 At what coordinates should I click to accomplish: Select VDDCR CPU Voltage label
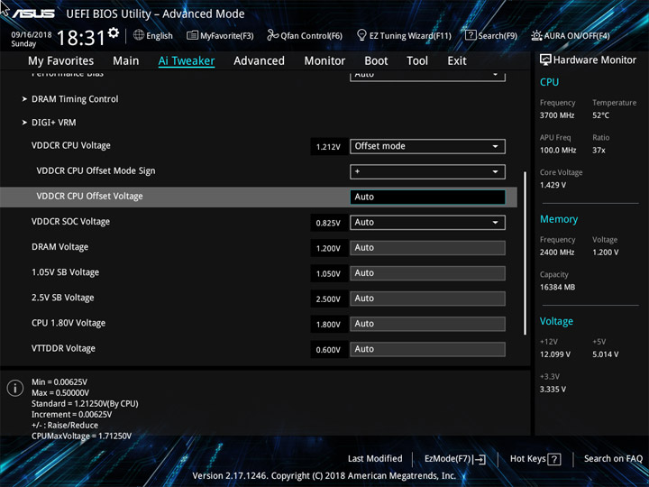point(71,146)
